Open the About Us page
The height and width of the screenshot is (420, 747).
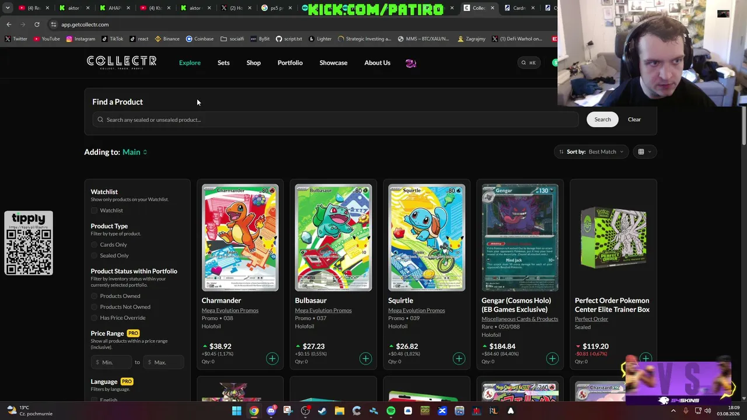pyautogui.click(x=377, y=63)
